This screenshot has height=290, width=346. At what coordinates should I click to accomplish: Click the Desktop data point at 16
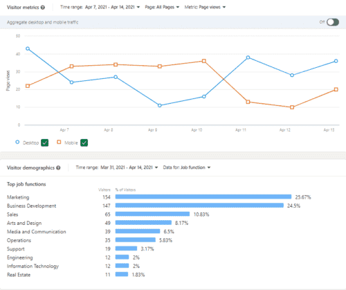(x=204, y=97)
